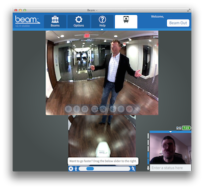Mute the speaker in the video overlay

click(x=68, y=109)
